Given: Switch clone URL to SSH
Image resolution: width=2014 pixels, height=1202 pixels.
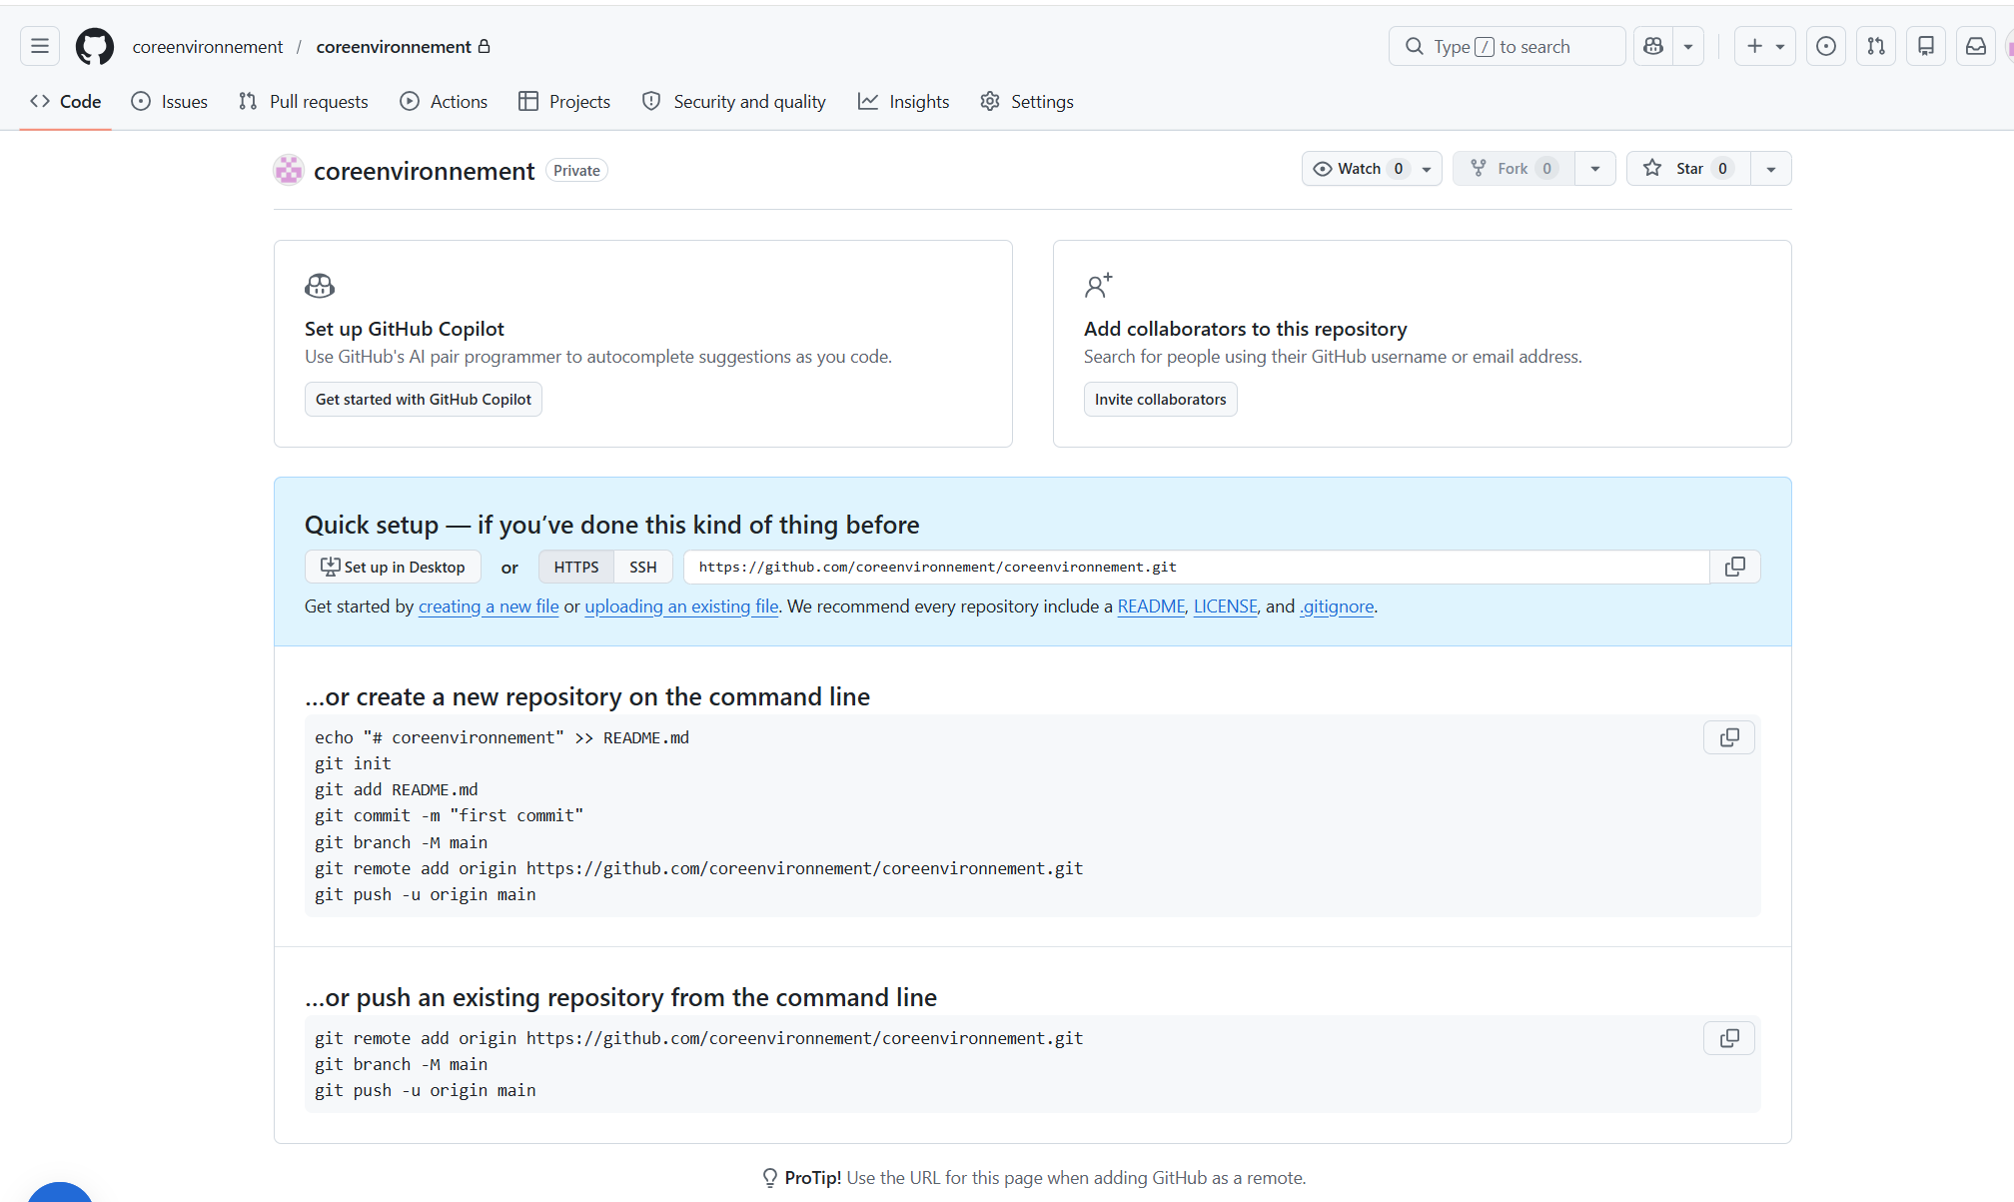Looking at the screenshot, I should pos(642,567).
